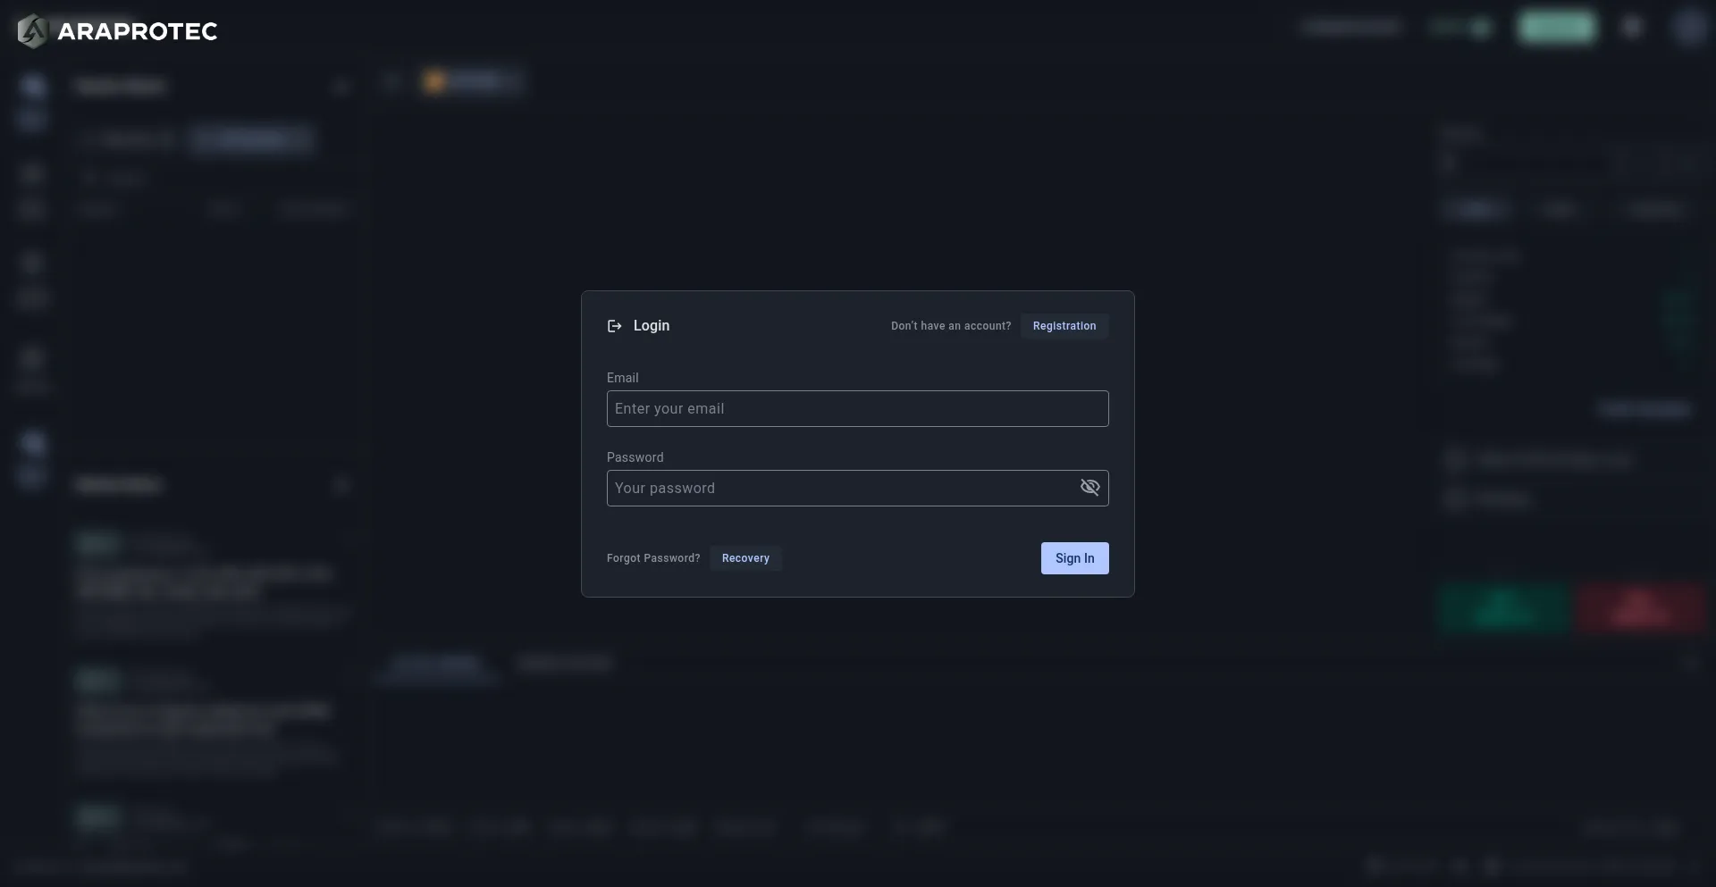Click the topmost blurred left sidebar icon
1716x887 pixels.
(x=33, y=87)
